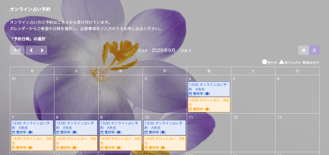Switch calendar to 月 (month) view
Image resolution: width=329 pixels, height=155 pixels.
[314, 50]
